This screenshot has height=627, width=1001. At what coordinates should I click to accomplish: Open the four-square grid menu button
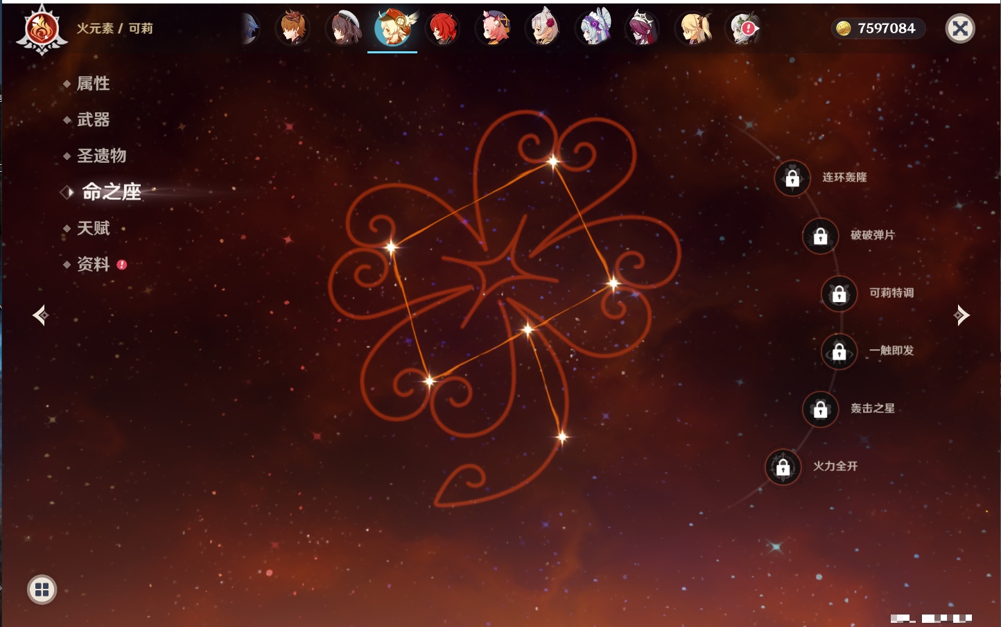pos(42,590)
